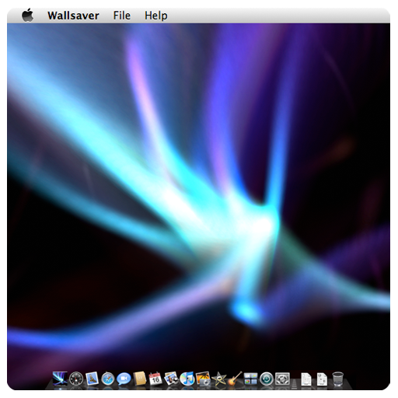The width and height of the screenshot is (398, 398).
Task: Open iPhoto from the Dock
Action: 203,379
